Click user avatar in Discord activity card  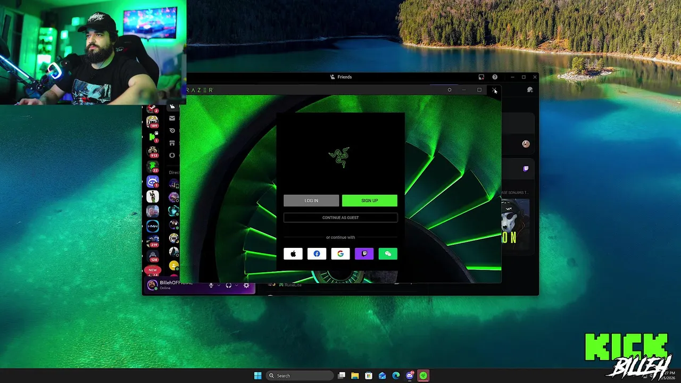tap(526, 144)
